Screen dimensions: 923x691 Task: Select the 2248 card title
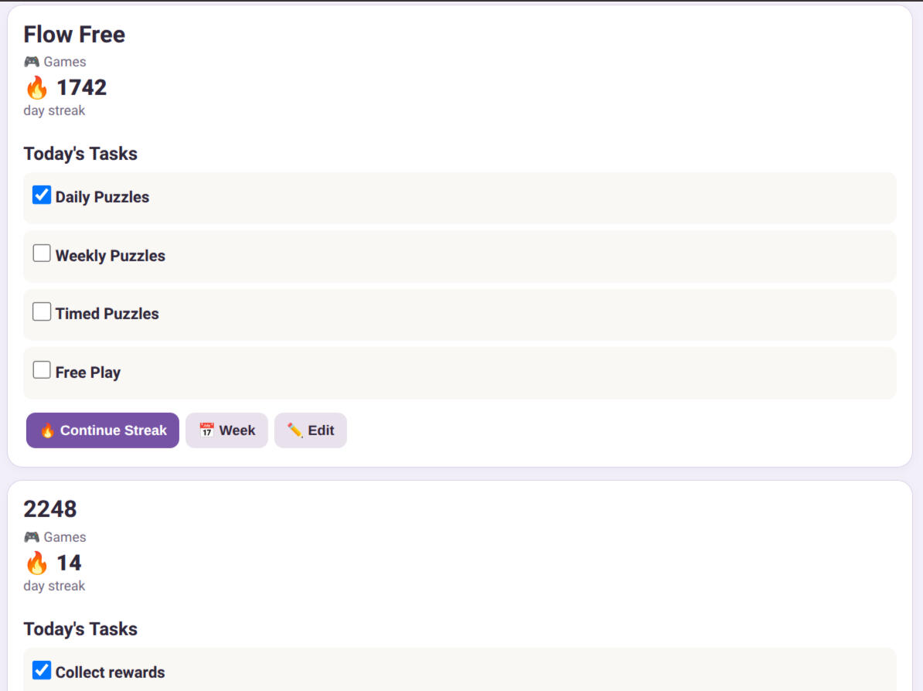point(50,509)
